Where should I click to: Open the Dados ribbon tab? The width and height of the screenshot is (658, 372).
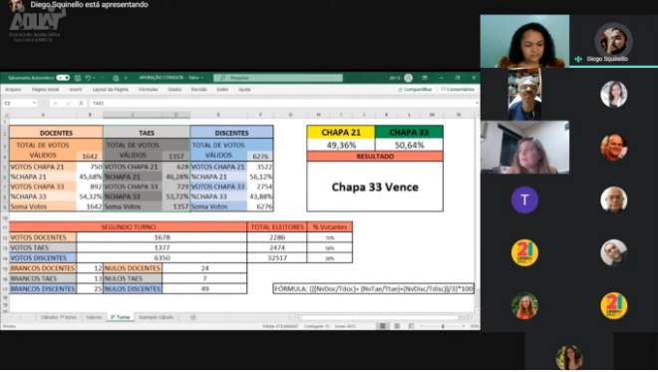point(174,90)
